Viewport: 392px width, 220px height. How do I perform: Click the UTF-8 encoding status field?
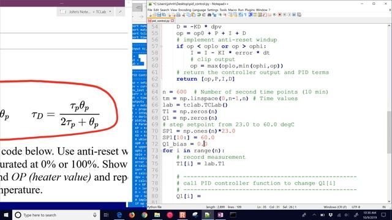(356, 207)
